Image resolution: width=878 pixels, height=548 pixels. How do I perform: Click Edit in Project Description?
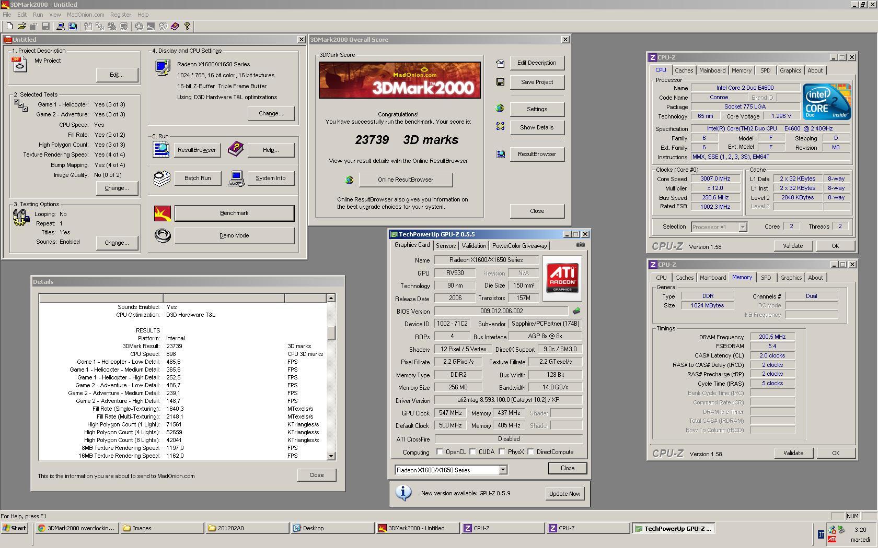point(117,75)
